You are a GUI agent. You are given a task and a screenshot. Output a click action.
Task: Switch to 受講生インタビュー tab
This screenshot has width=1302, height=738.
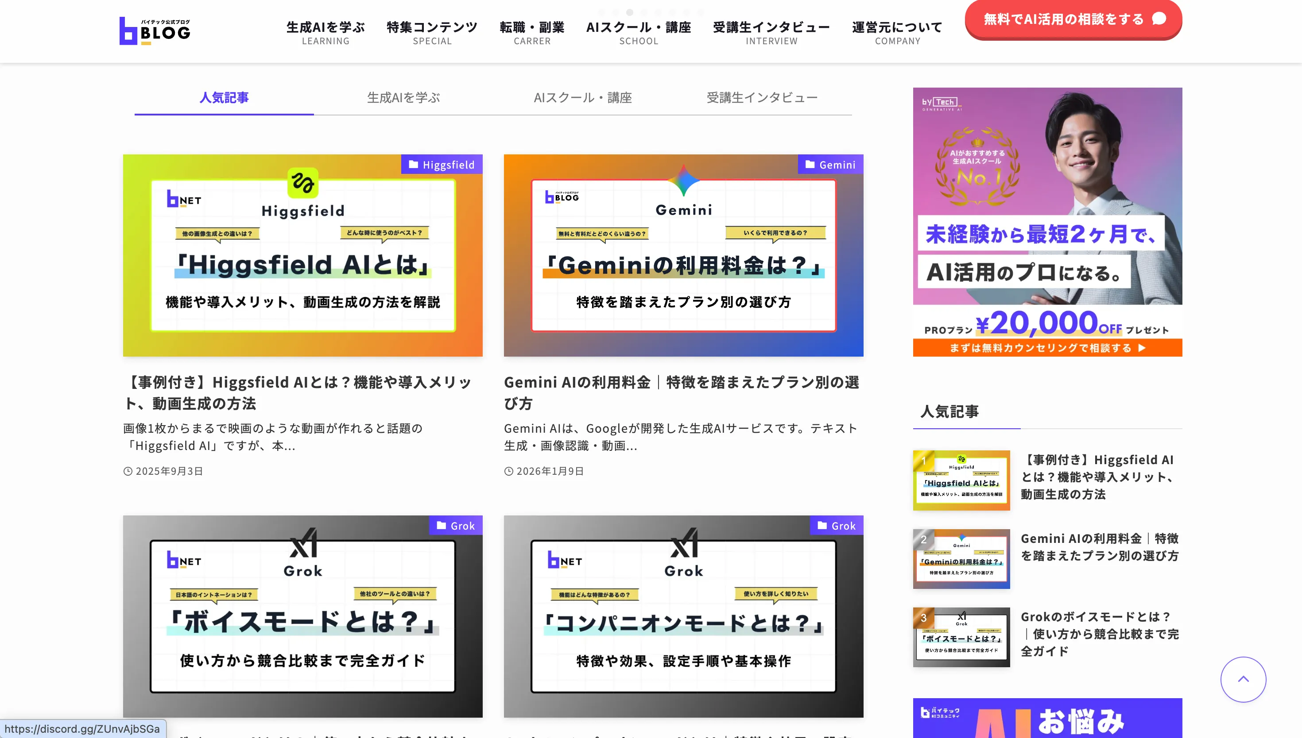(x=762, y=97)
